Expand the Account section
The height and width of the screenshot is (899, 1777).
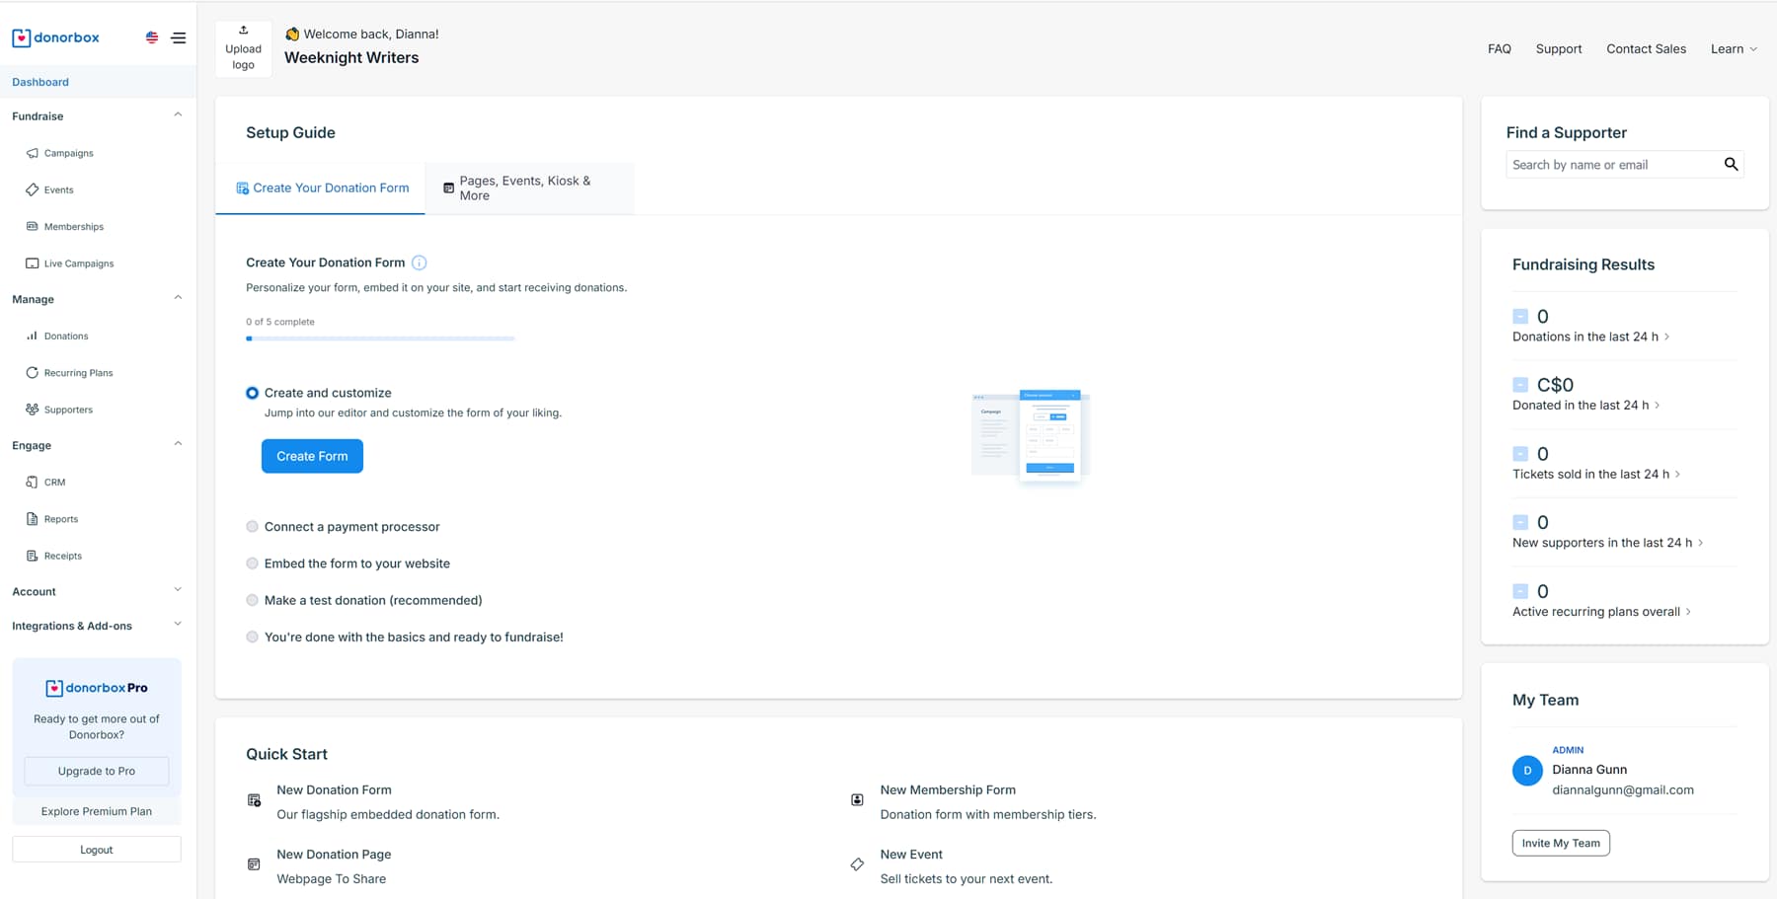coord(177,590)
